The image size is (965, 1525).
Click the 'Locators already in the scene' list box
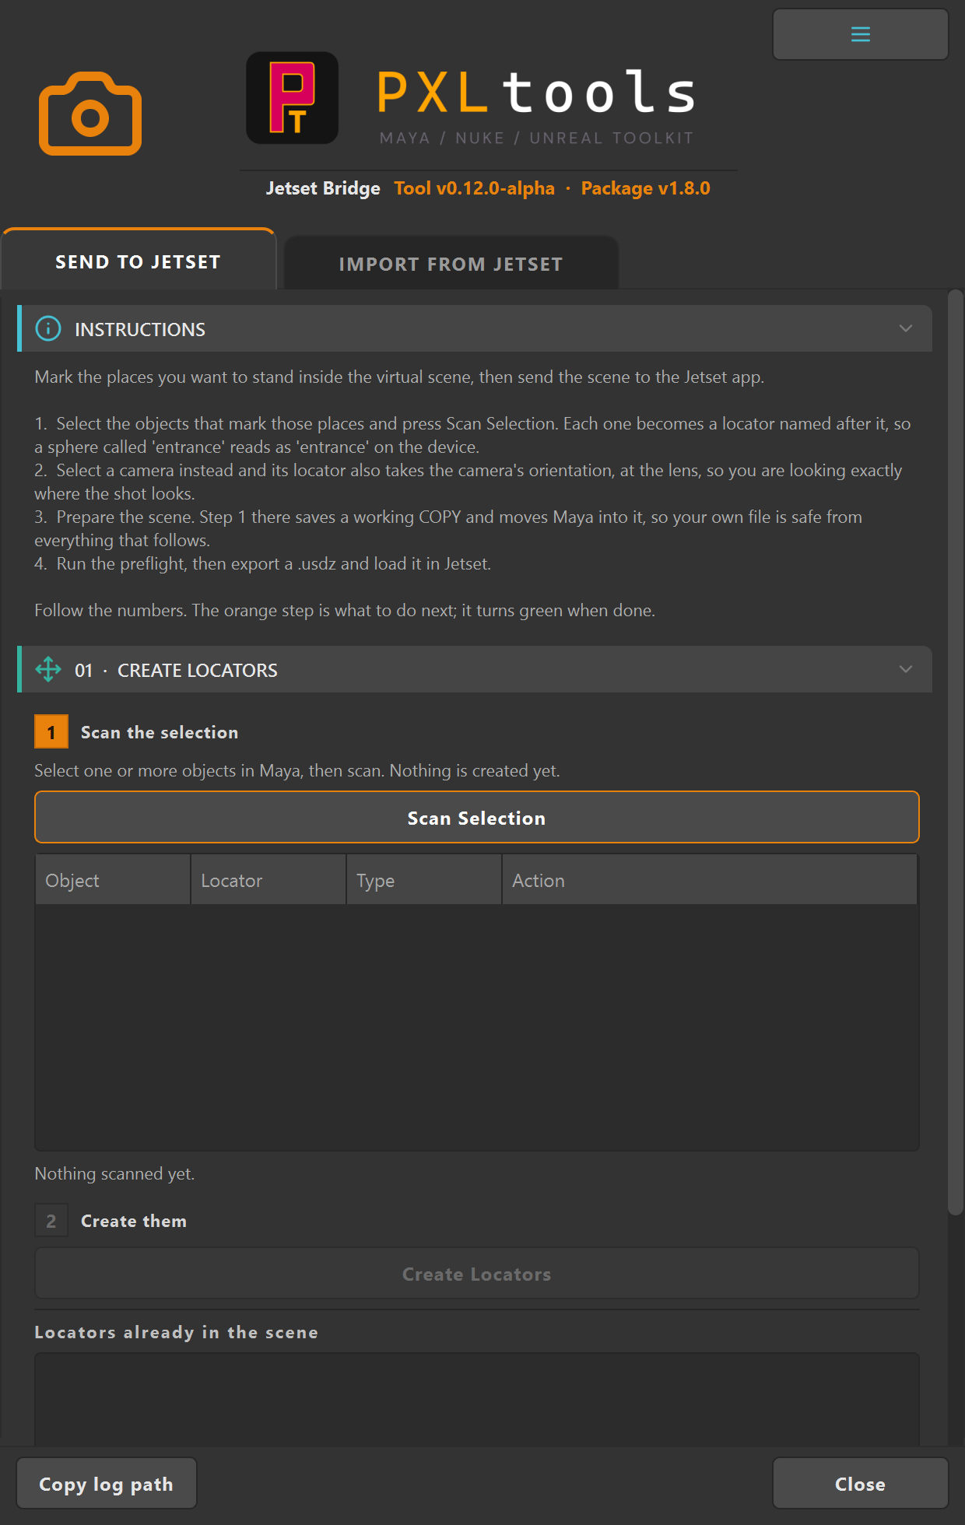coord(477,1400)
